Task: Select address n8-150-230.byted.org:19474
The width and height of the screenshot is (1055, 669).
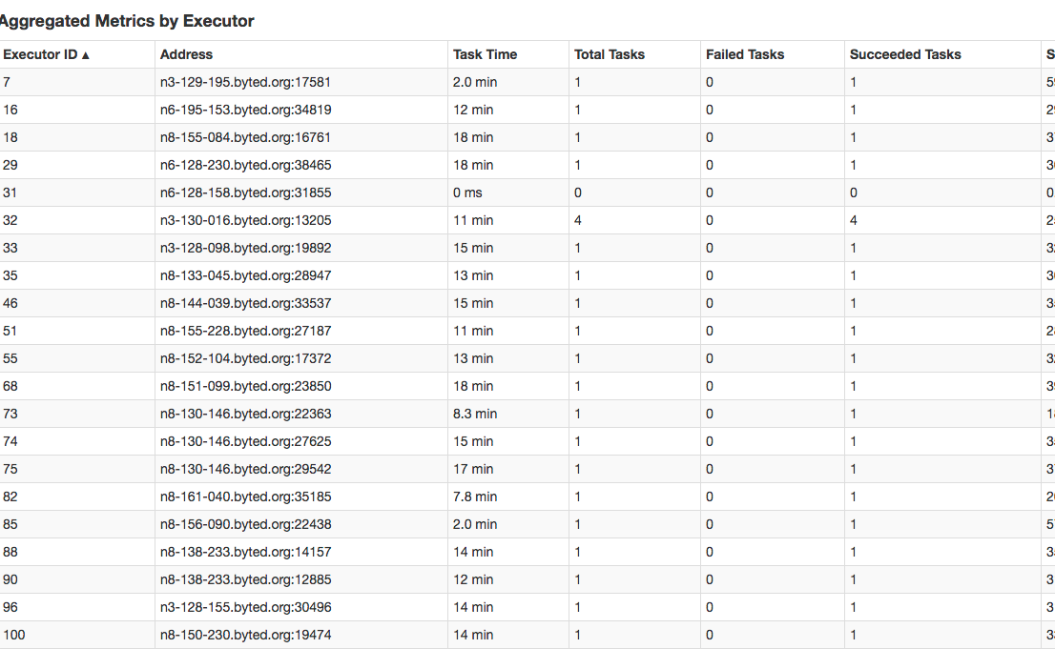Action: tap(245, 635)
